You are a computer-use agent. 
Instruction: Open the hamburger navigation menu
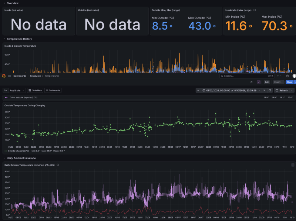click(10, 76)
